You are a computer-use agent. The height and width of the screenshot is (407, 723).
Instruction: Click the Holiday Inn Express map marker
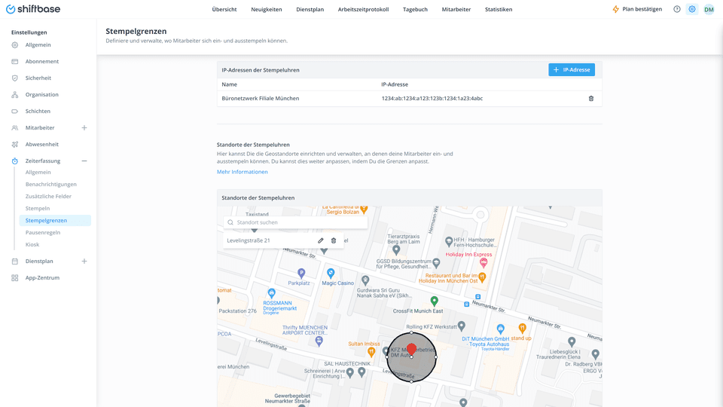(484, 263)
